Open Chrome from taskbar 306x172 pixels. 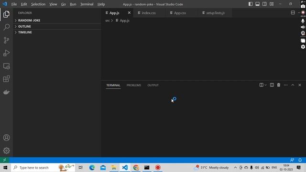click(136, 168)
